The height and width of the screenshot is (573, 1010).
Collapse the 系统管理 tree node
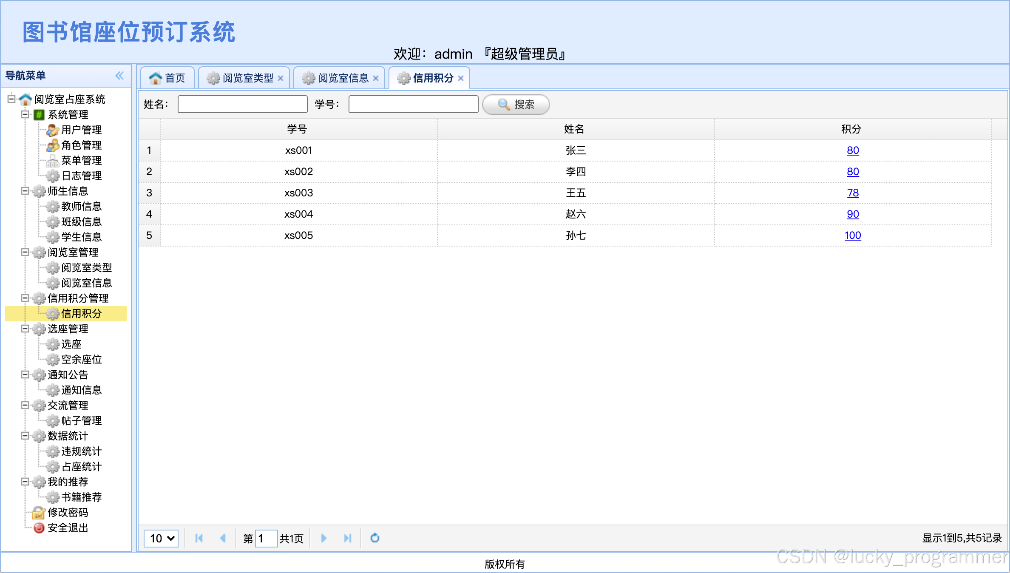click(25, 114)
